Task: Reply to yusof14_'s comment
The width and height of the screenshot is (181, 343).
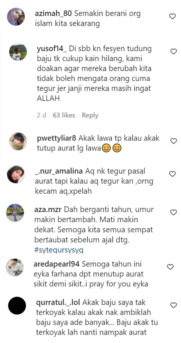Action: (x=90, y=115)
